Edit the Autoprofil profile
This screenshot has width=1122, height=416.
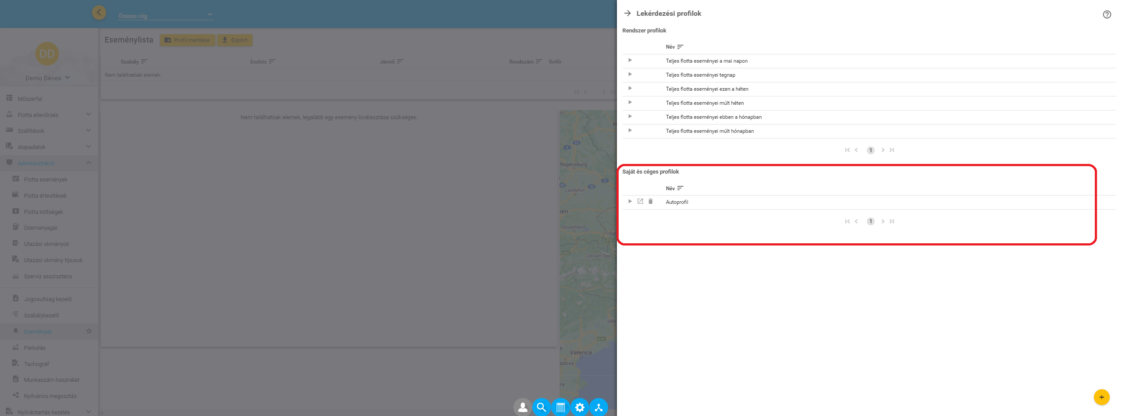pos(640,201)
